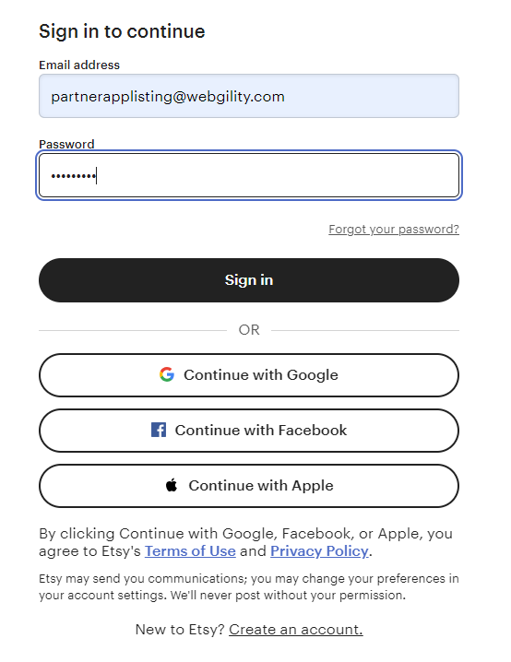Image resolution: width=511 pixels, height=662 pixels.
Task: Click the masked password dots
Action: click(74, 175)
